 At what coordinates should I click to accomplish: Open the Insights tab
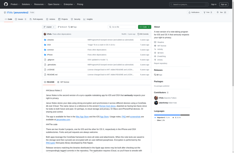tap(88, 19)
